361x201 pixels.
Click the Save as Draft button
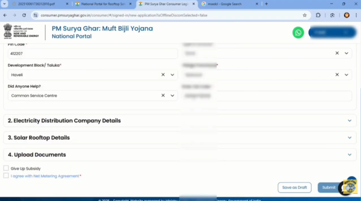(x=294, y=187)
